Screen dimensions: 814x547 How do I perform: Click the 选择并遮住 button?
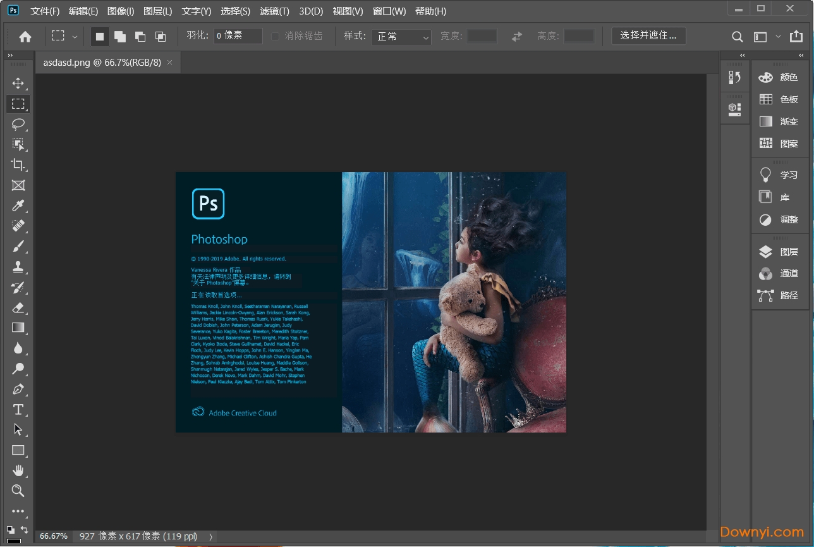coord(648,36)
